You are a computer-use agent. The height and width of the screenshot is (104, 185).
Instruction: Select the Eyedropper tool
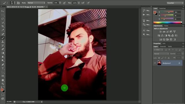pos(3,30)
